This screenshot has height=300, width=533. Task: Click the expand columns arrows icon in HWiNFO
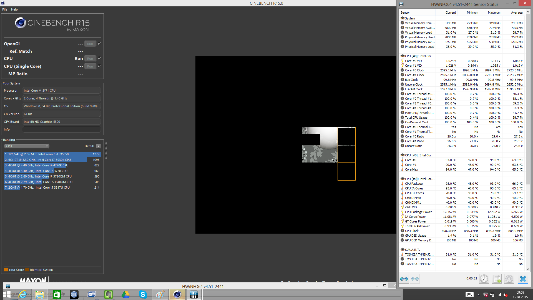[x=404, y=279]
